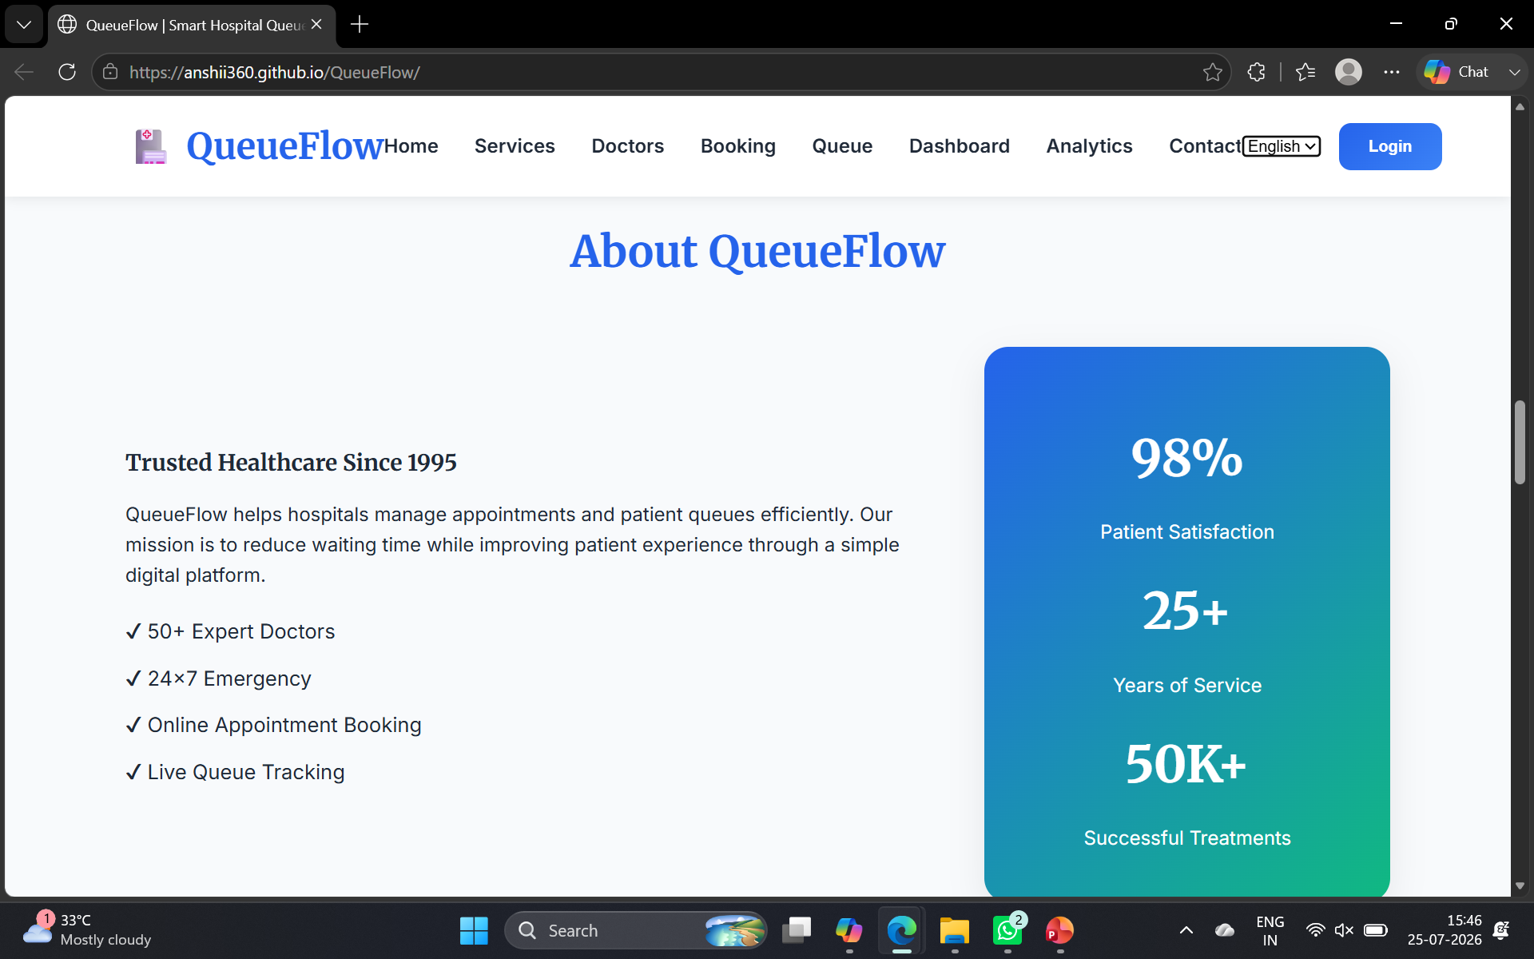Image resolution: width=1534 pixels, height=959 pixels.
Task: Open site information lock icon
Action: [110, 72]
